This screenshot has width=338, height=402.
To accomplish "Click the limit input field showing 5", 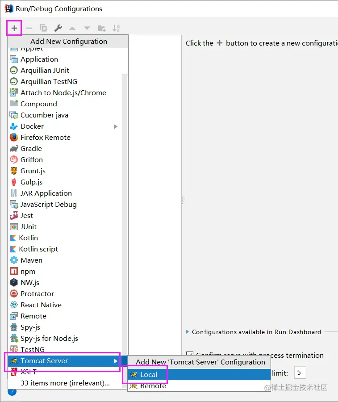I will pyautogui.click(x=300, y=373).
